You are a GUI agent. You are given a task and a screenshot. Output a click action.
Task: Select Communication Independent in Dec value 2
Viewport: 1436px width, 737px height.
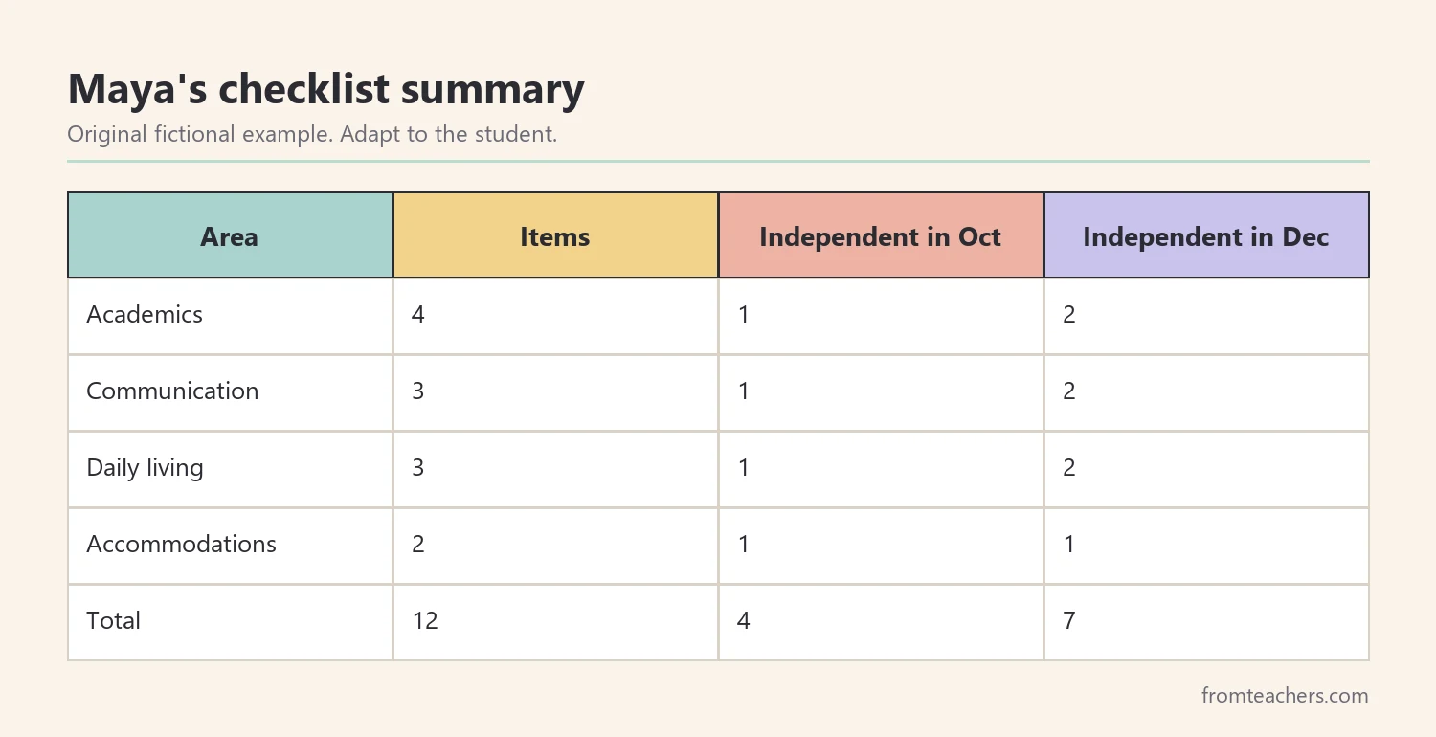1069,391
